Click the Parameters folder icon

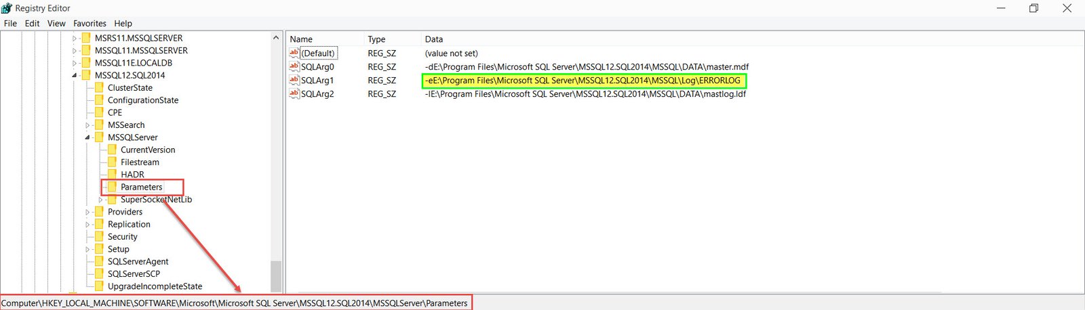pyautogui.click(x=112, y=187)
